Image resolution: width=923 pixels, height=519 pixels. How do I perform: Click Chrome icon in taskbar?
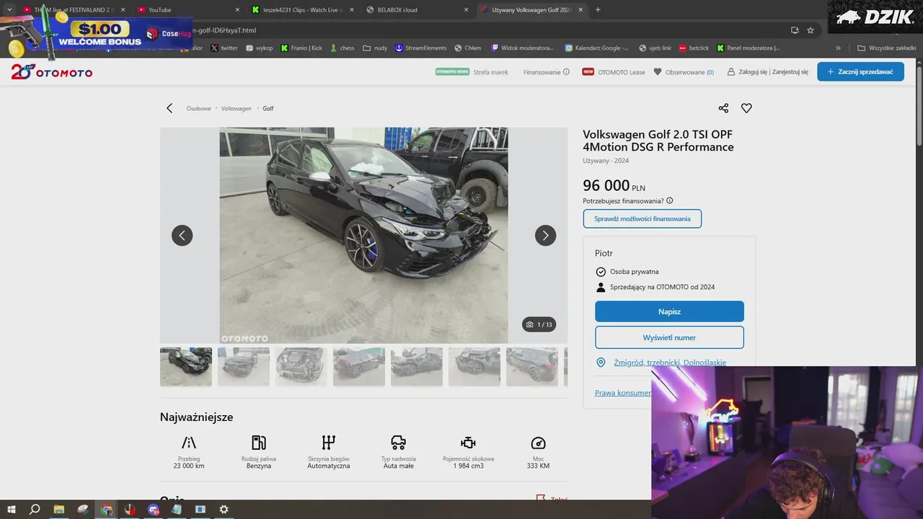click(106, 510)
